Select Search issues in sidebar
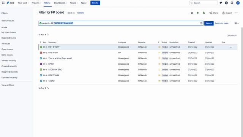 8,21
